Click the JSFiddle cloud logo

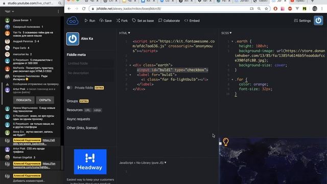point(73,20)
